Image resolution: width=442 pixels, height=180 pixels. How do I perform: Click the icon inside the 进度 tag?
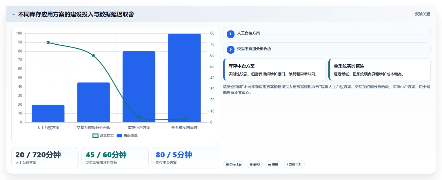click(269, 164)
